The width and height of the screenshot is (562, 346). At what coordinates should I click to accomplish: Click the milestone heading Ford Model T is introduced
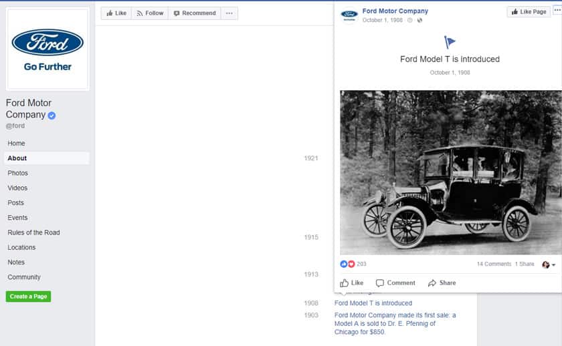click(x=450, y=59)
